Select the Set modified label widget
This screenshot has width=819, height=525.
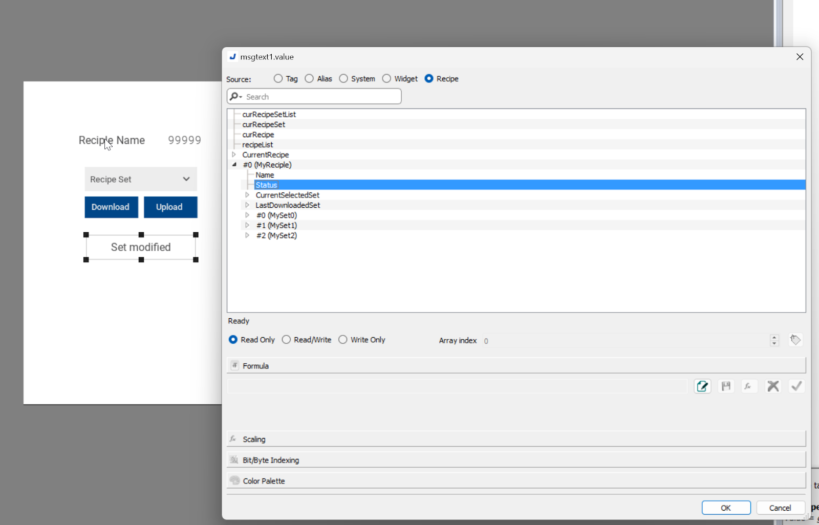point(141,247)
